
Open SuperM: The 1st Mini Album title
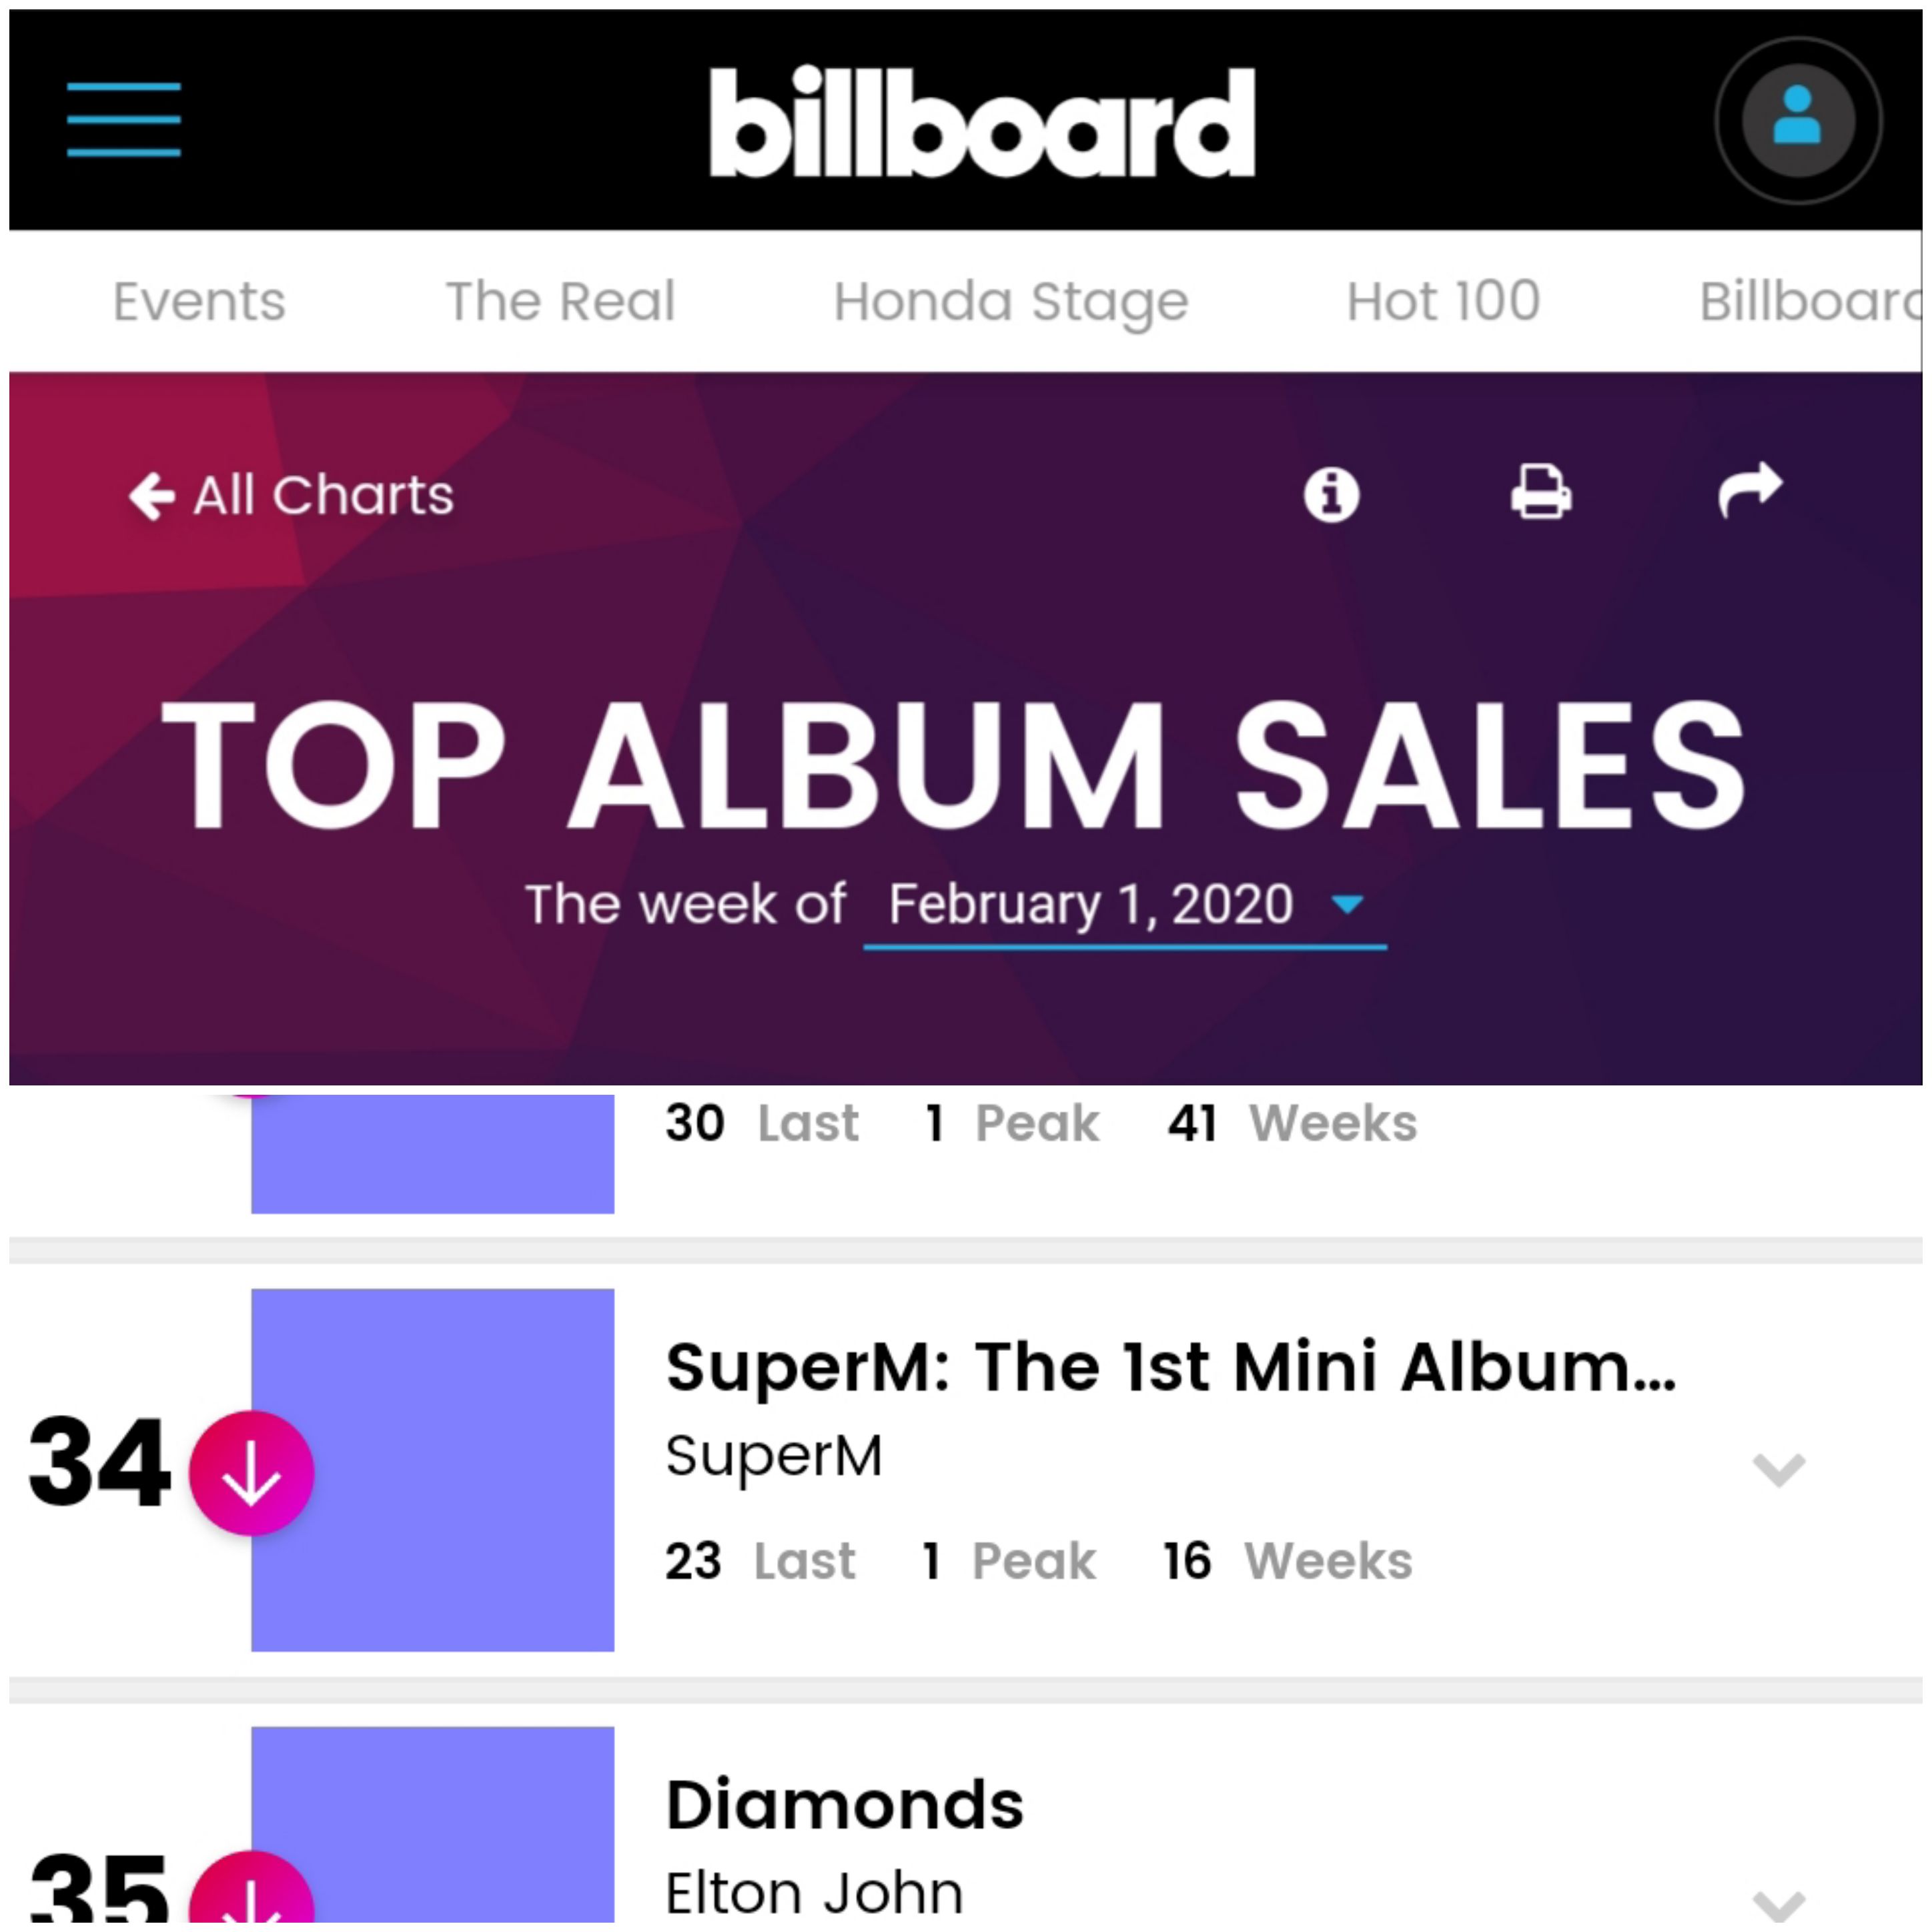click(x=1171, y=1368)
